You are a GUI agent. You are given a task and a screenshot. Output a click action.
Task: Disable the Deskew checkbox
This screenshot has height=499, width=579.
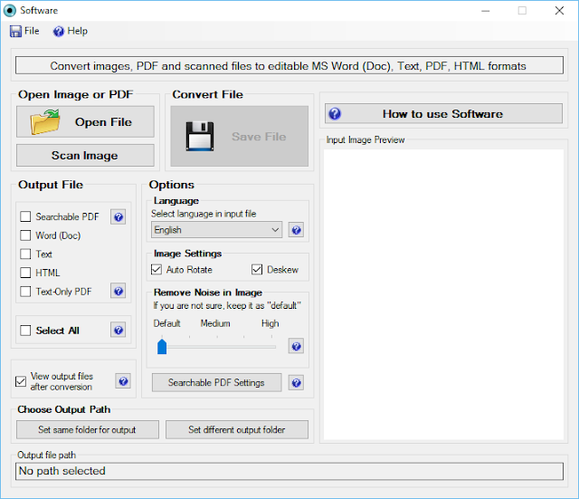257,270
